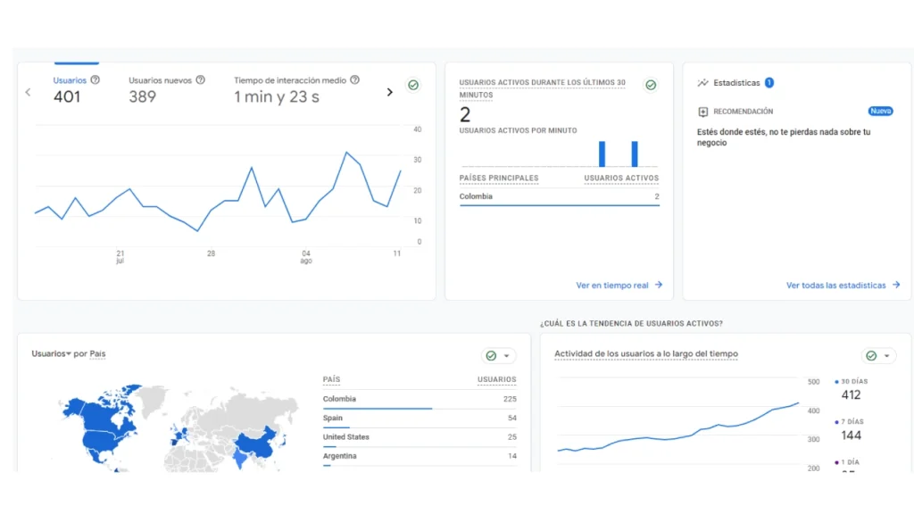The image size is (914, 514).
Task: Go to the next metrics with right chevron
Action: (x=390, y=92)
